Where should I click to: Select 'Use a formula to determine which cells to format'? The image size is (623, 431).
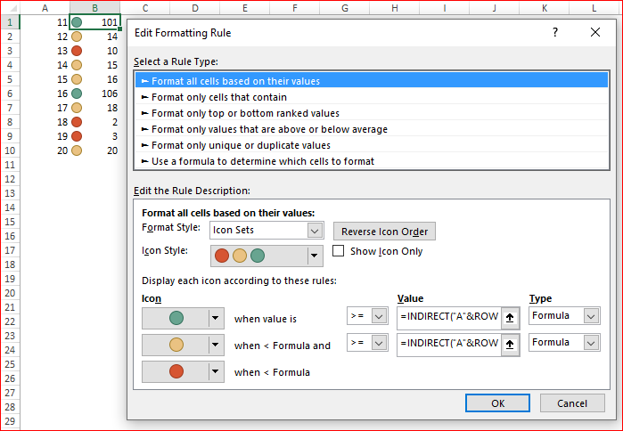pos(372,161)
